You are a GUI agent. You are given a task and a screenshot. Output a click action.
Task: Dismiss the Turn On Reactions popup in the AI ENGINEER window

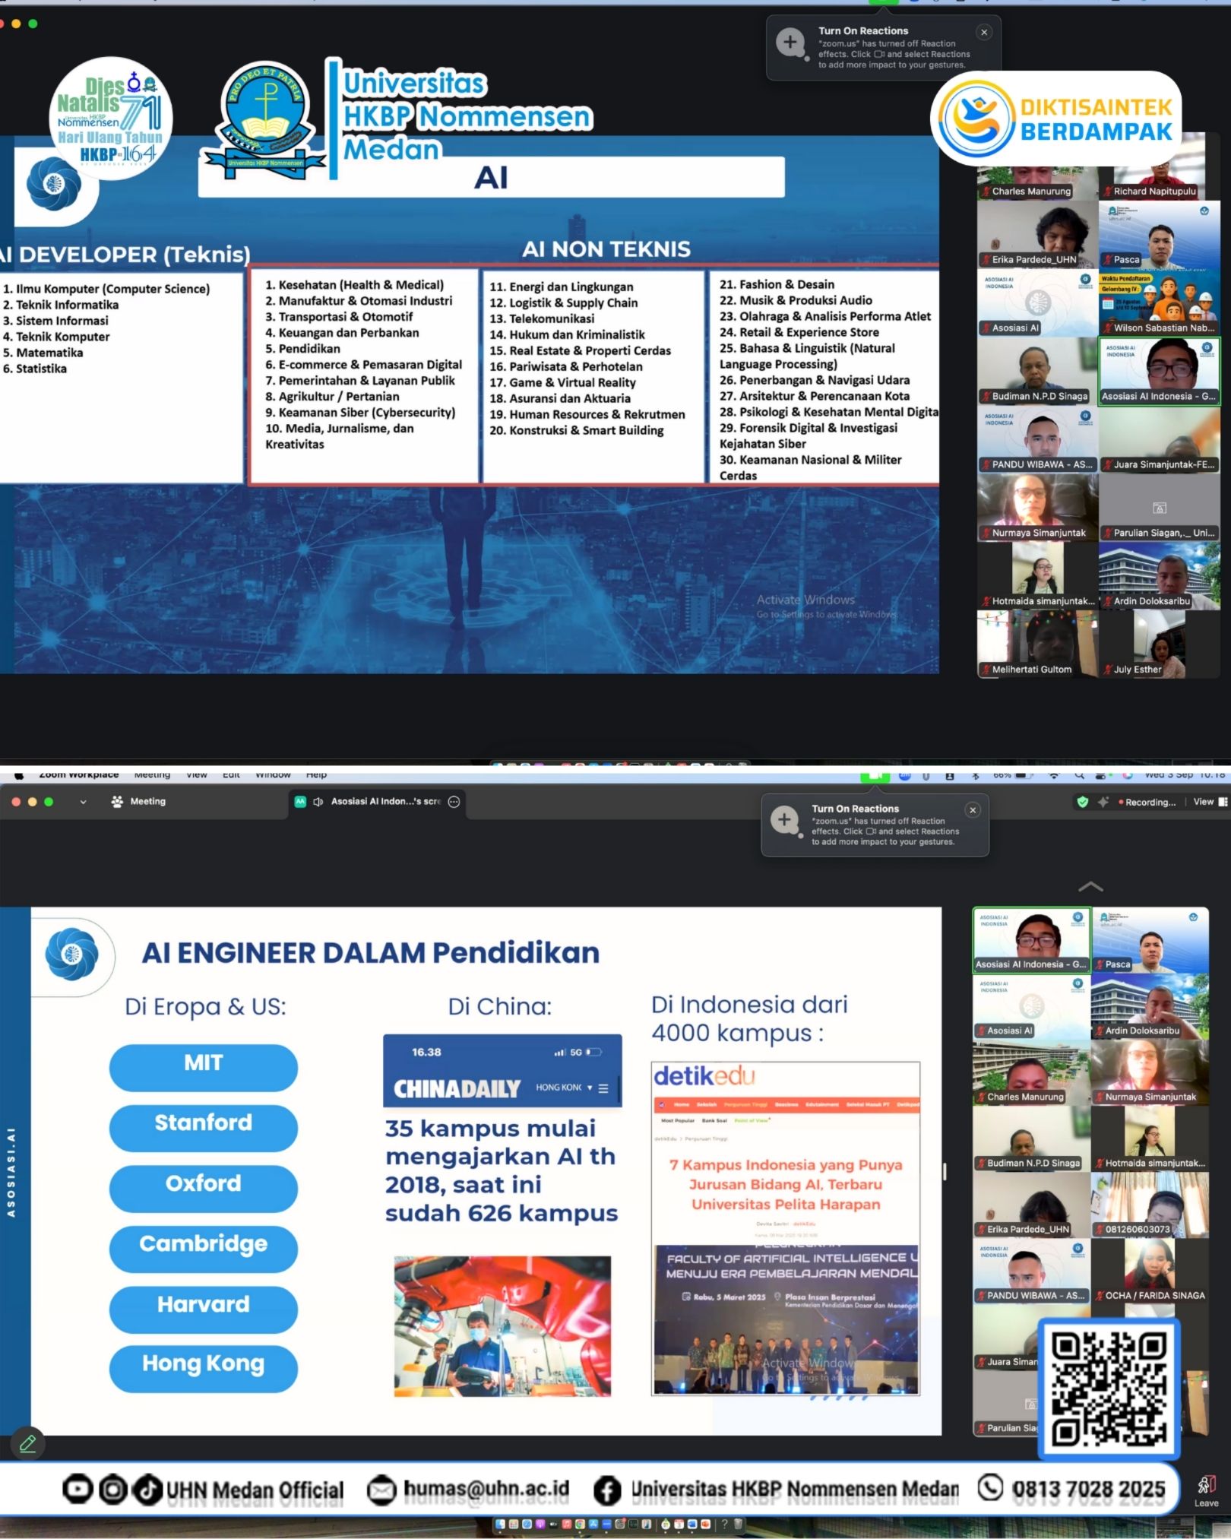(x=973, y=810)
